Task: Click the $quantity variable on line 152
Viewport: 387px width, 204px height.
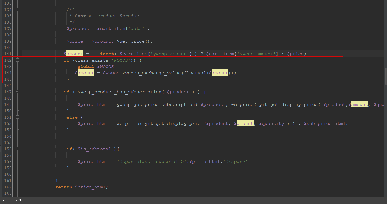Action: tap(272, 124)
